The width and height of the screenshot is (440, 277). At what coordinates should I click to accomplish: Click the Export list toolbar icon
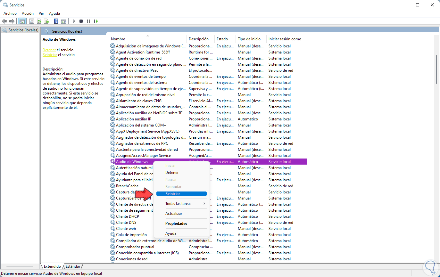[x=46, y=21]
